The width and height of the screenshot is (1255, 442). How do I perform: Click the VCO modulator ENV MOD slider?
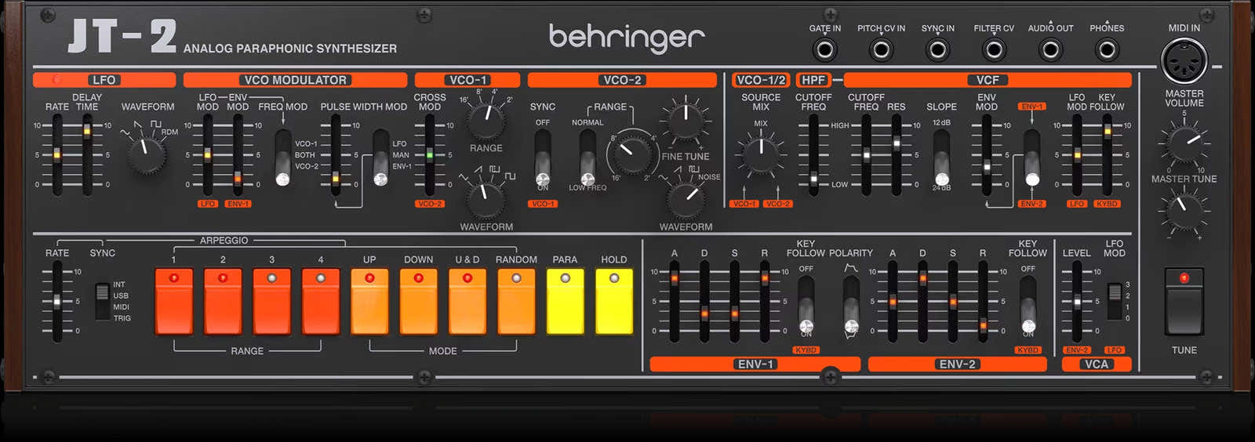pyautogui.click(x=238, y=155)
